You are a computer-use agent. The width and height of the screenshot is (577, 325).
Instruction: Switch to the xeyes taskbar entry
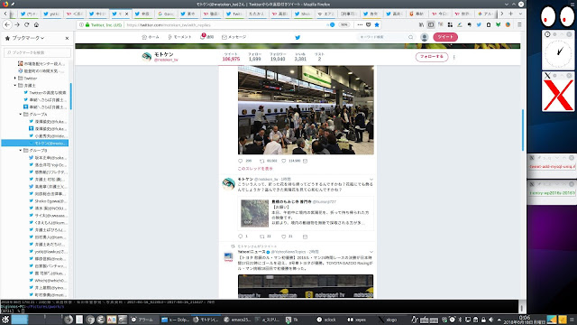(357, 320)
